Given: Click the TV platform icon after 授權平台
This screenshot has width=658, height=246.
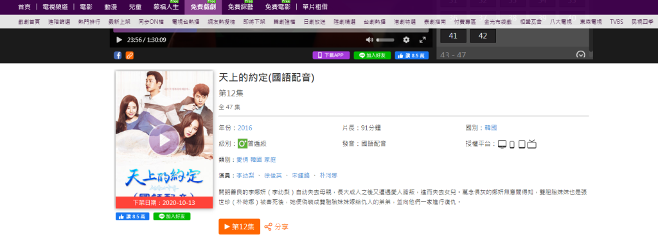Looking at the screenshot, I should [502, 144].
